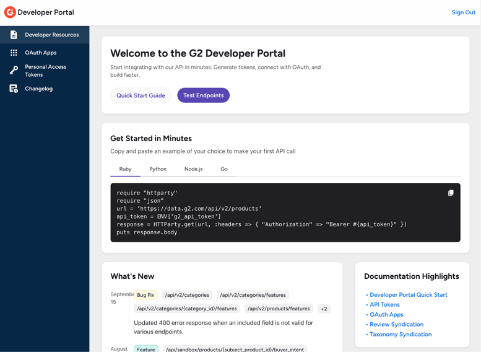Click the Developer Resources document icon

(14, 35)
